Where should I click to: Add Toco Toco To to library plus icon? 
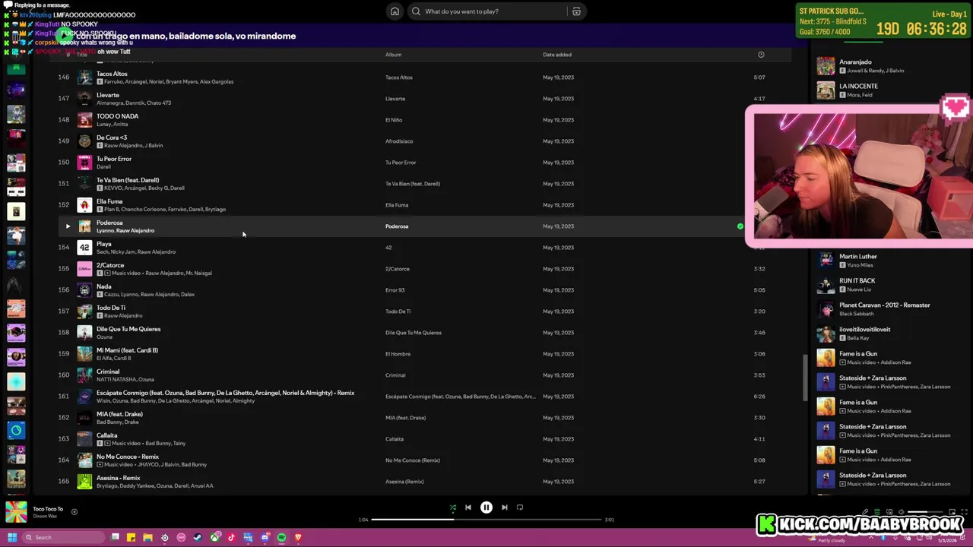(74, 512)
